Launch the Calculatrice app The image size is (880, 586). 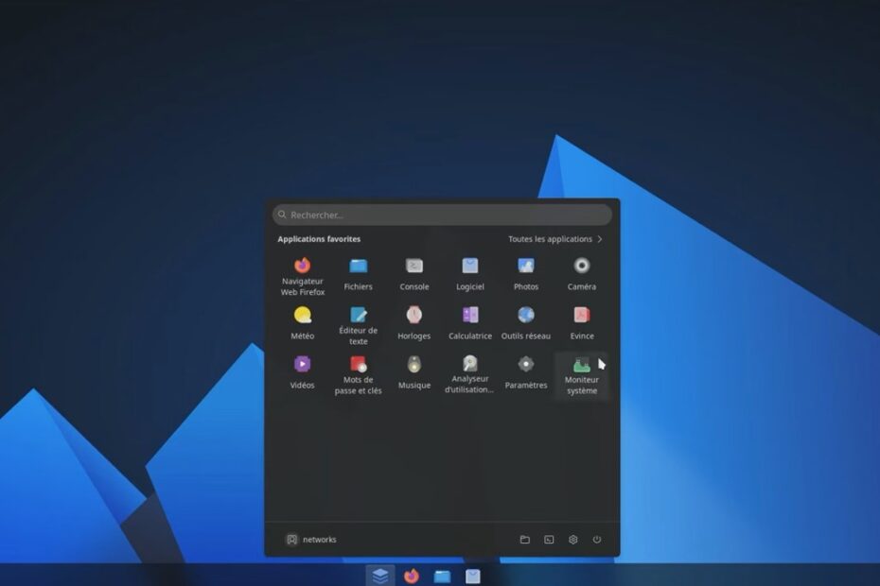(470, 316)
